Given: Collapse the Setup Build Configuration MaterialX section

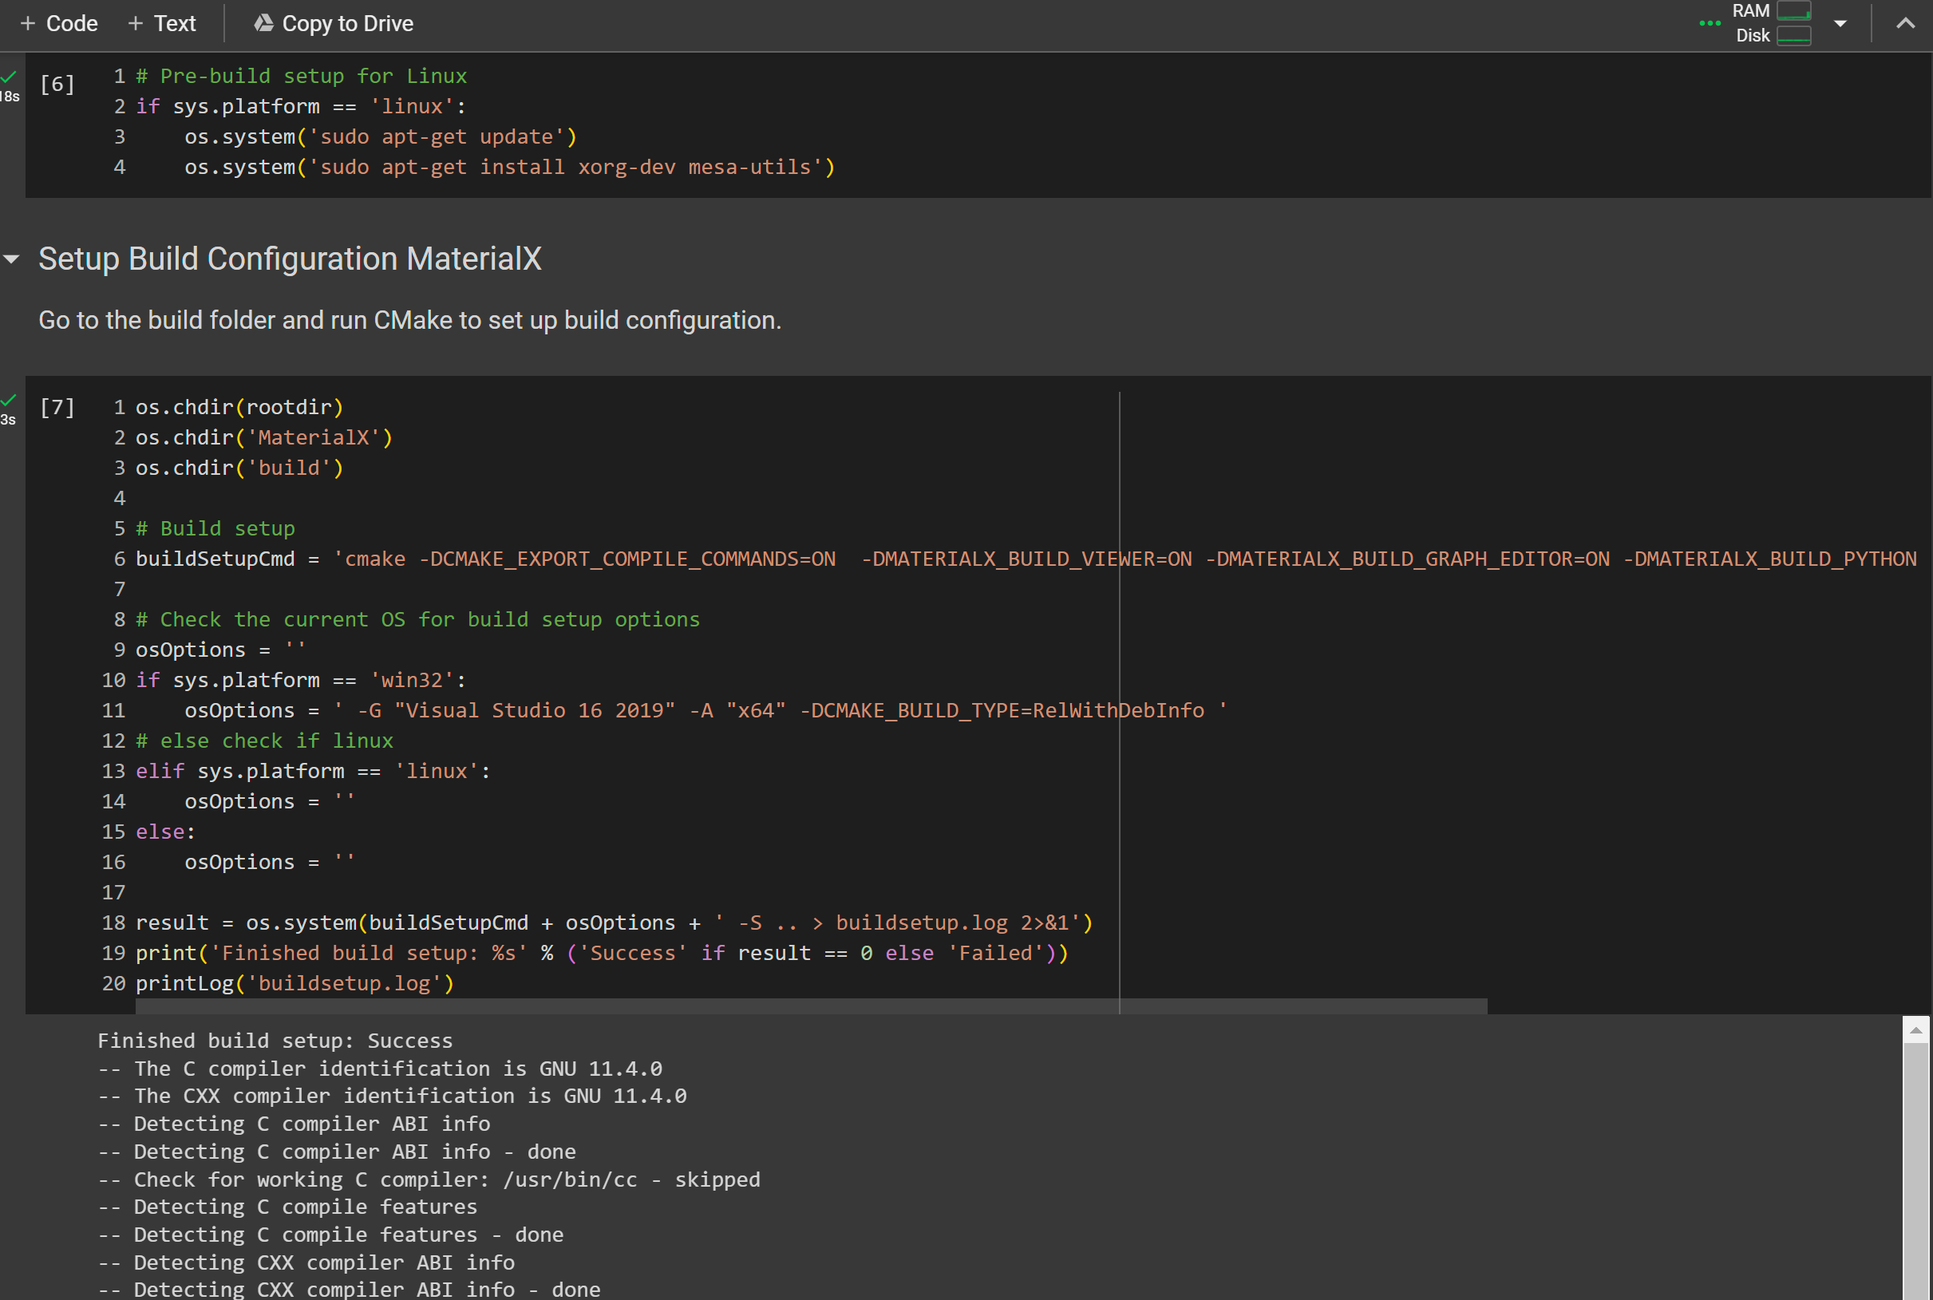Looking at the screenshot, I should pos(12,259).
